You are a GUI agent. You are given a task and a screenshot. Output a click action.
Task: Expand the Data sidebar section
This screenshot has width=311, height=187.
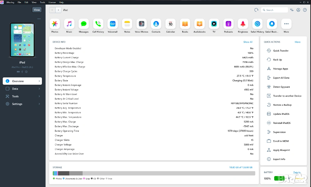(22, 89)
